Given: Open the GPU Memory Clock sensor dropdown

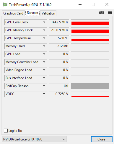Looking at the screenshot, I should 26,30.
